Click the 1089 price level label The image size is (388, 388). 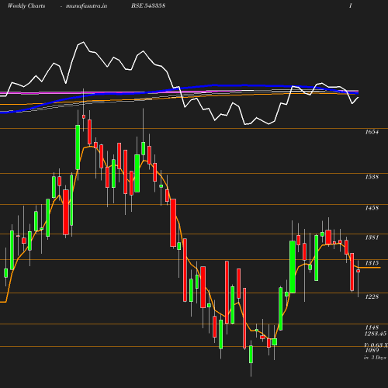tap(372, 350)
